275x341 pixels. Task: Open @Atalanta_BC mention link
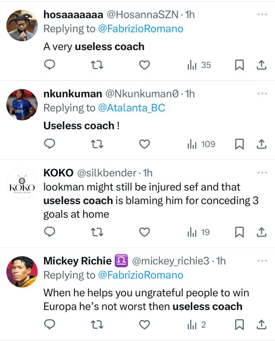coord(131,108)
